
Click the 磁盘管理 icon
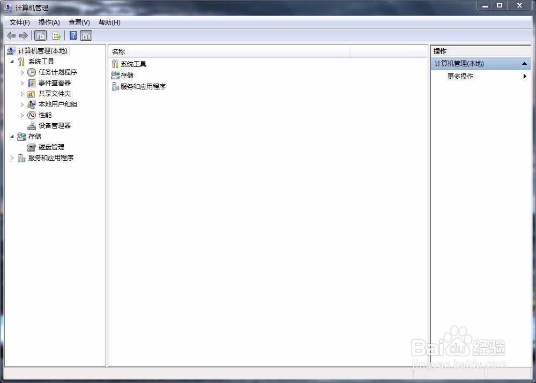[x=32, y=147]
